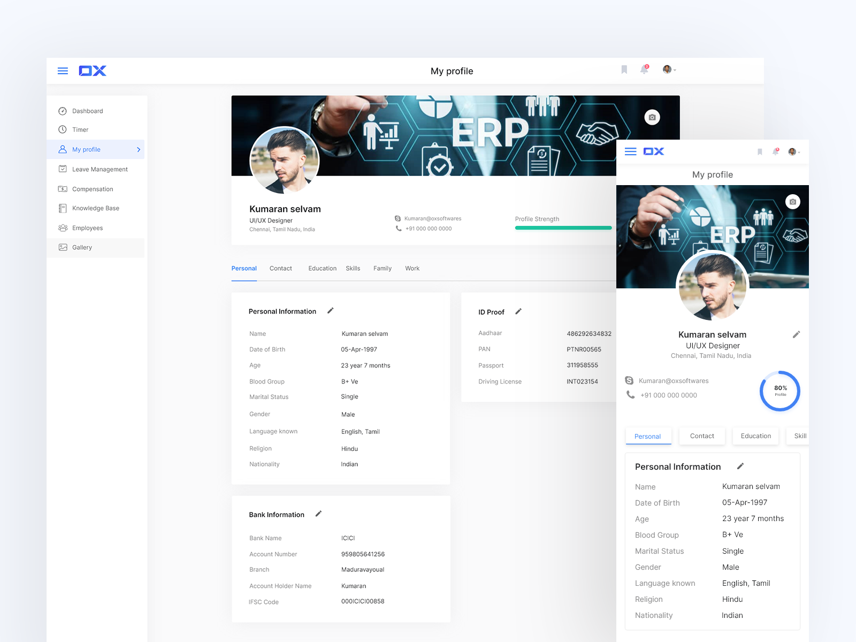Select the mobile Date of Birth value 05-Apr-1997
Image resolution: width=856 pixels, height=642 pixels.
(x=745, y=502)
